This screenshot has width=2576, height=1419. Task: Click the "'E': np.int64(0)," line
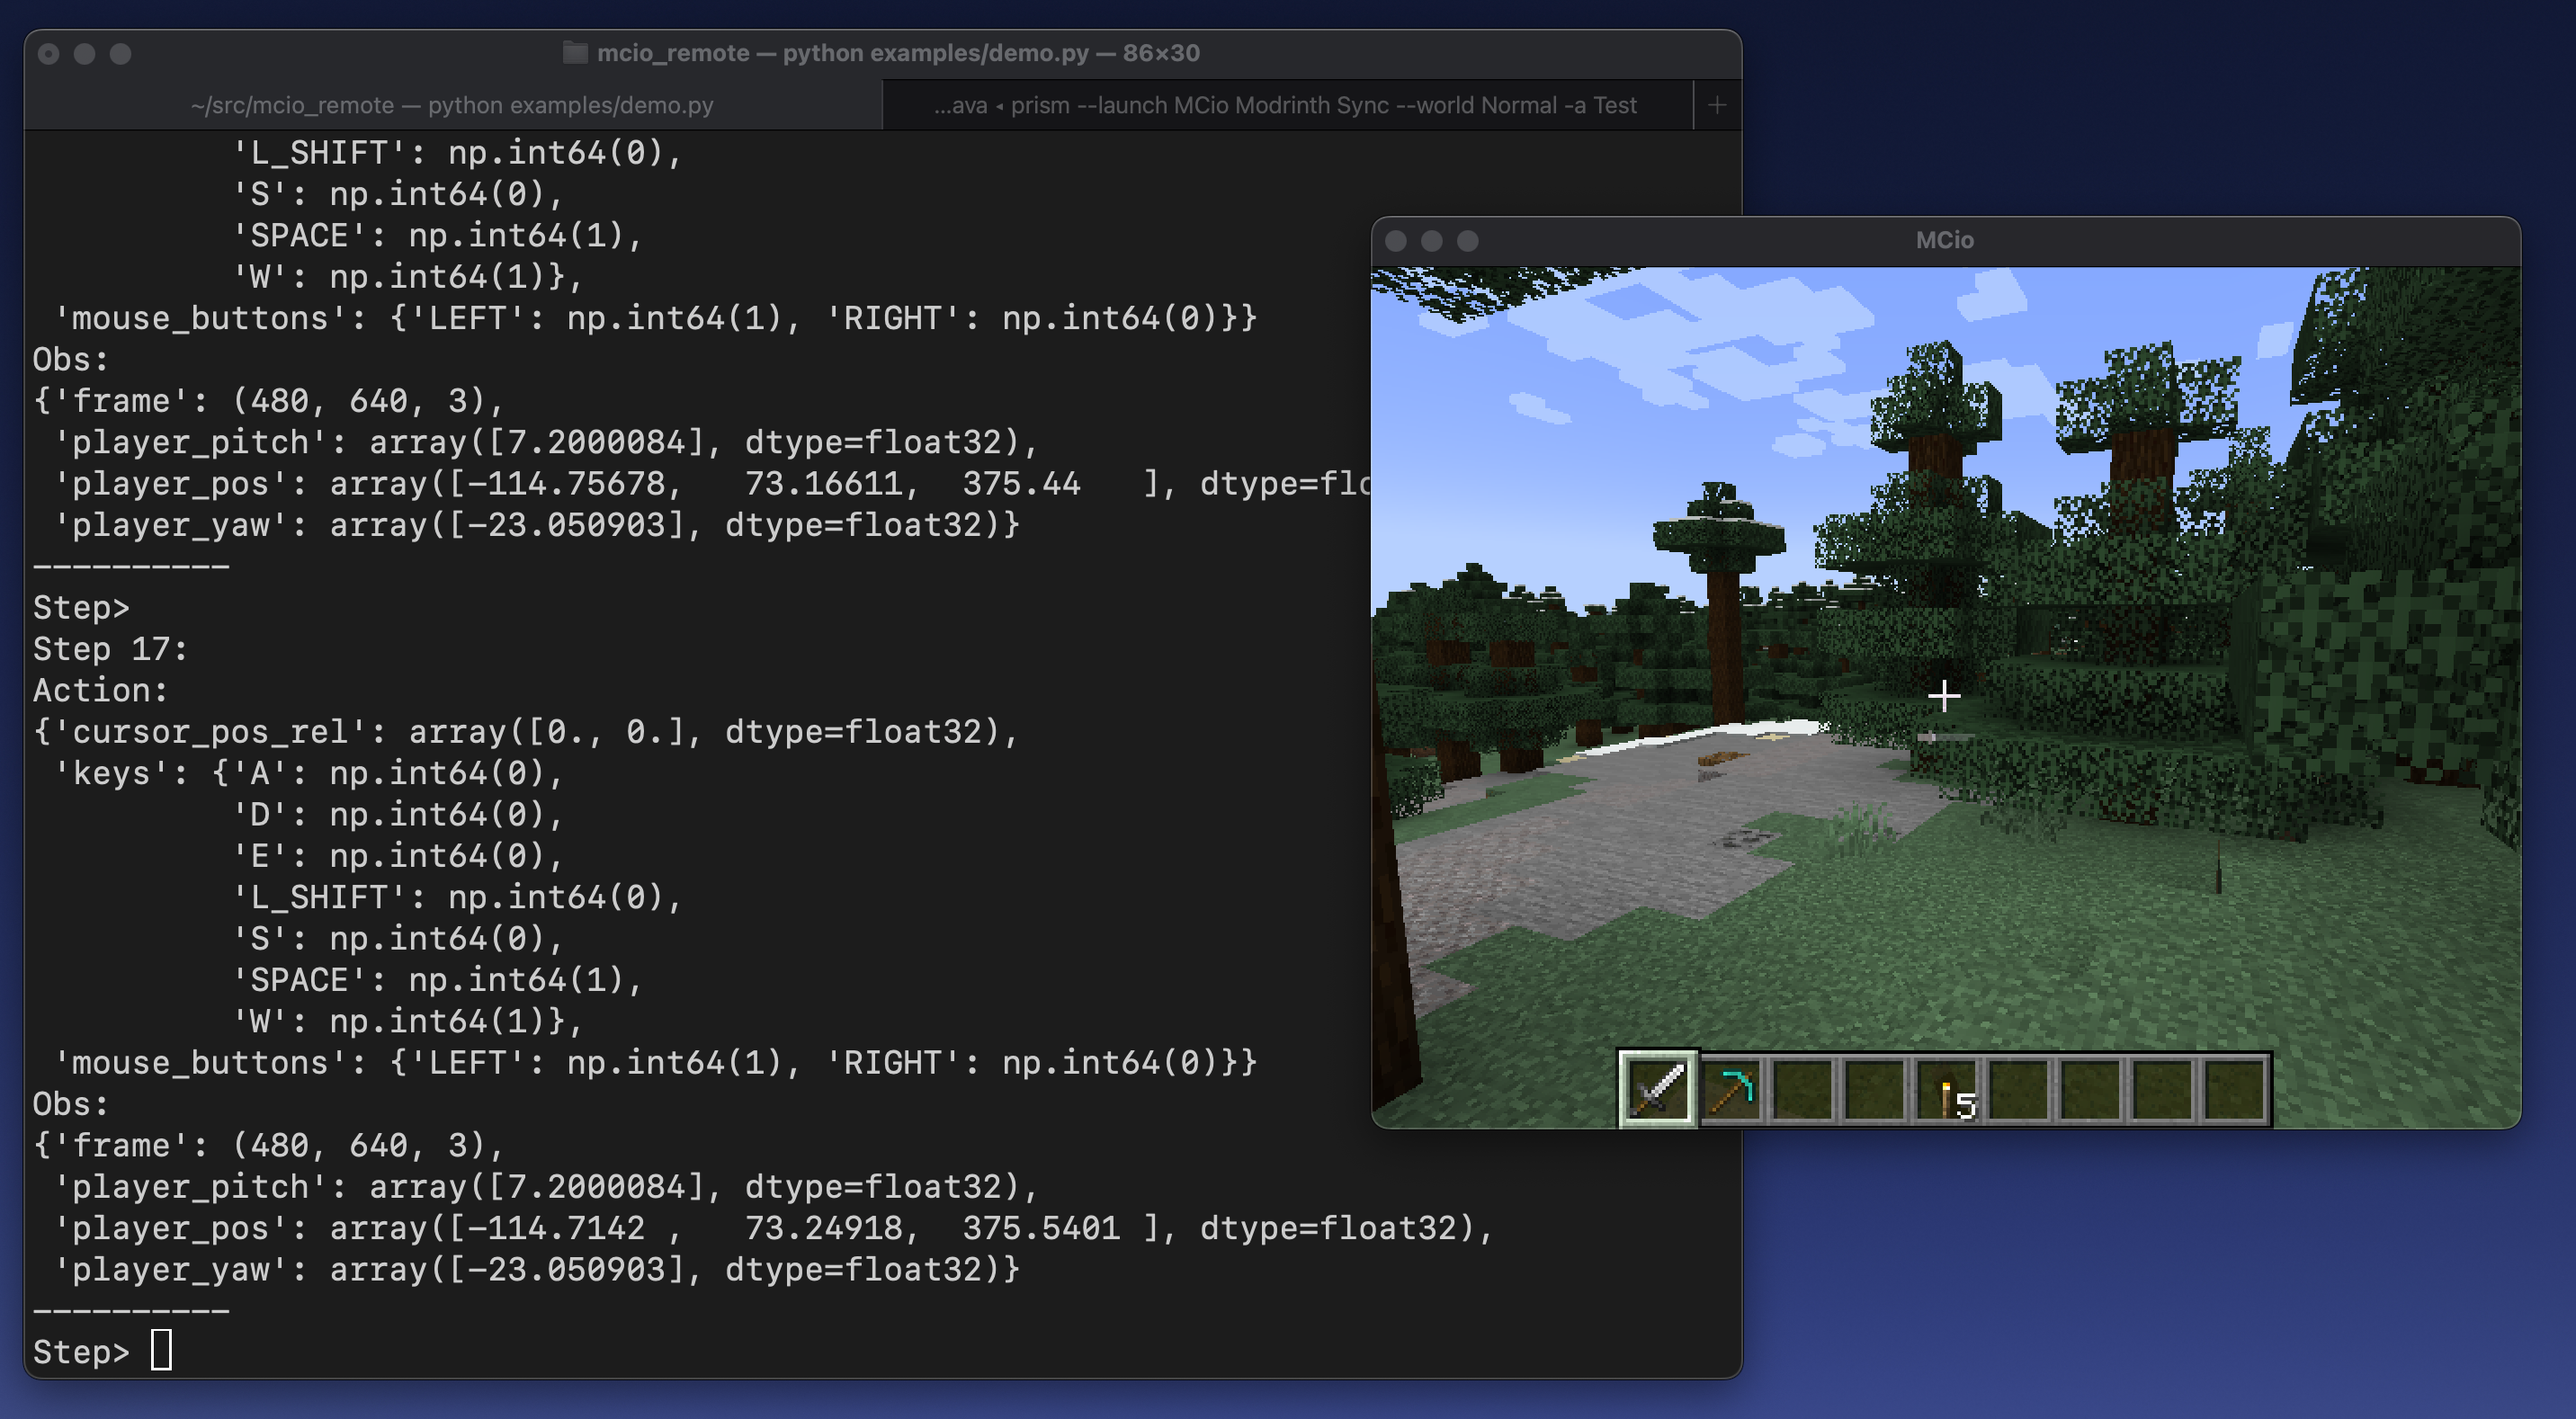[x=398, y=856]
